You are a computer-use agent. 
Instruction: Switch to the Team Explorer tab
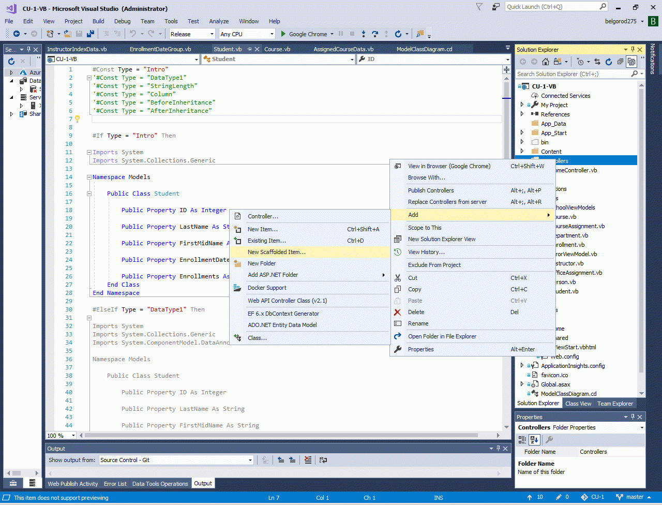(615, 404)
